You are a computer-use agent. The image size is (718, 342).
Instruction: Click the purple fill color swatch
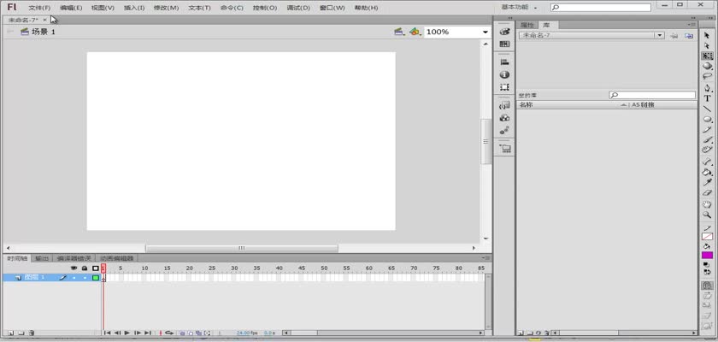click(x=707, y=255)
